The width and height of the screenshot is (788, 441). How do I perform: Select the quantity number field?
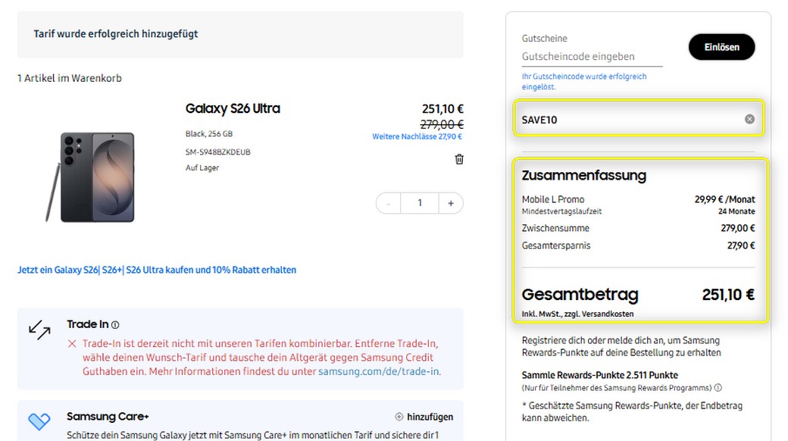[418, 202]
